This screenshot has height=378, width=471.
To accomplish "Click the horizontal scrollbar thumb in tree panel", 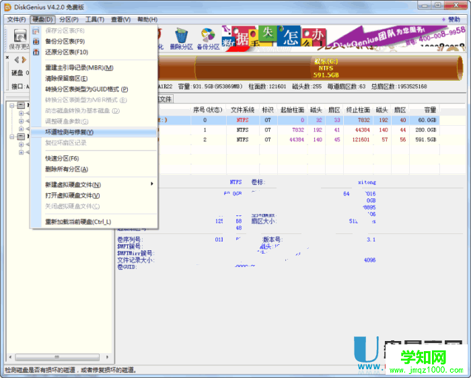I will pos(57,357).
